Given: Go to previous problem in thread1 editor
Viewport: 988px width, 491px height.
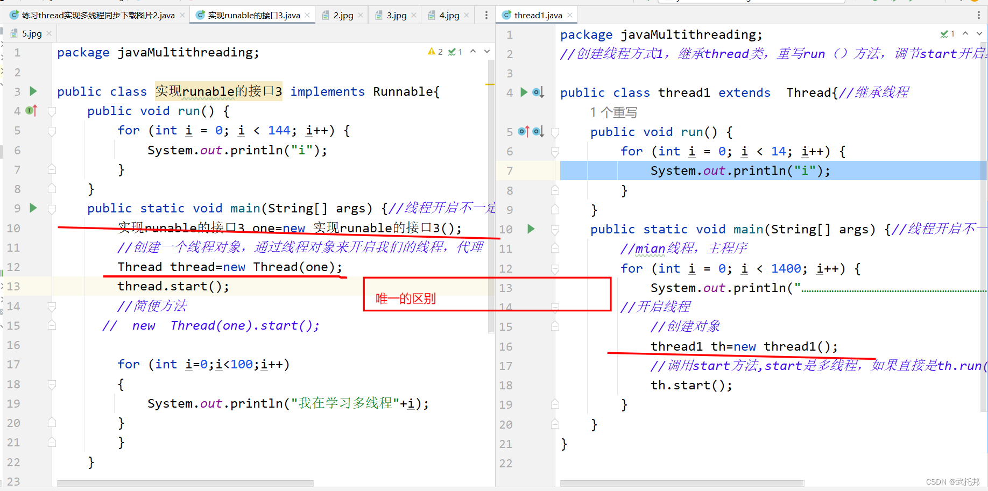Looking at the screenshot, I should [965, 33].
